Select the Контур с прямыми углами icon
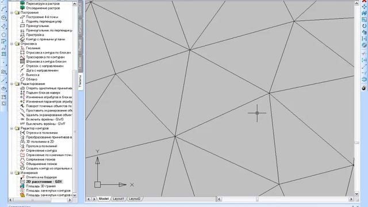368x207 pixels. [x=22, y=39]
